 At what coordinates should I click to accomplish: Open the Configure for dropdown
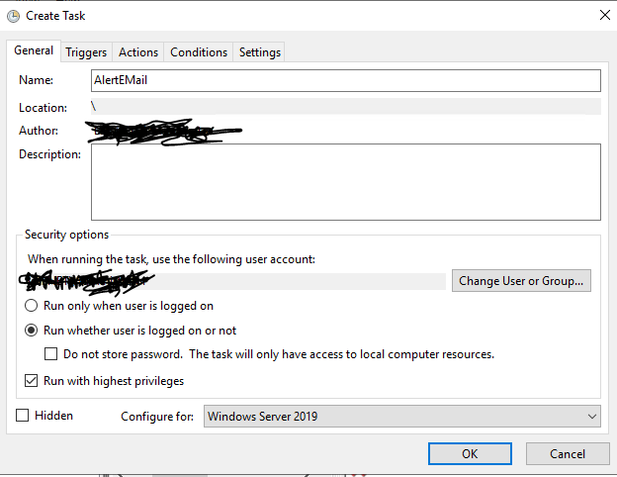click(402, 417)
